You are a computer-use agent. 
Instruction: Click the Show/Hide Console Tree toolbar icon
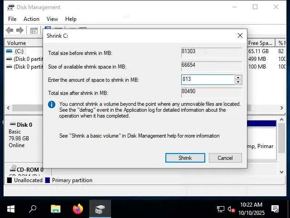click(x=34, y=30)
